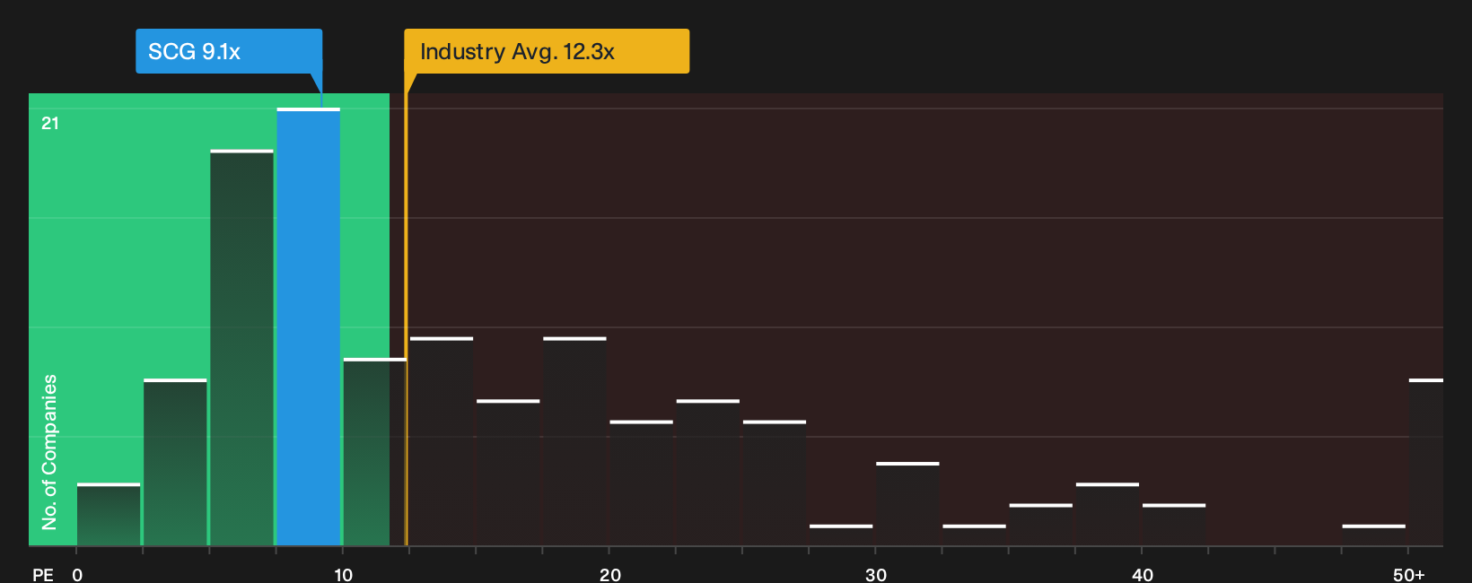Click the x-axis label 50+
The image size is (1472, 583).
coord(1409,575)
